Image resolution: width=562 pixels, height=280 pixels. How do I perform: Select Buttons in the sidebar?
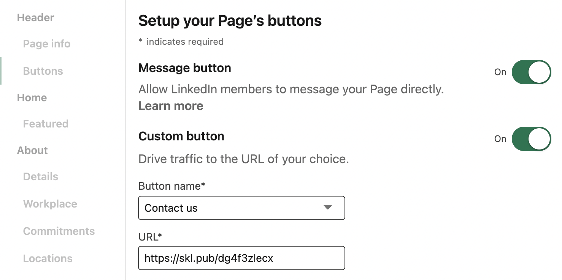point(43,71)
